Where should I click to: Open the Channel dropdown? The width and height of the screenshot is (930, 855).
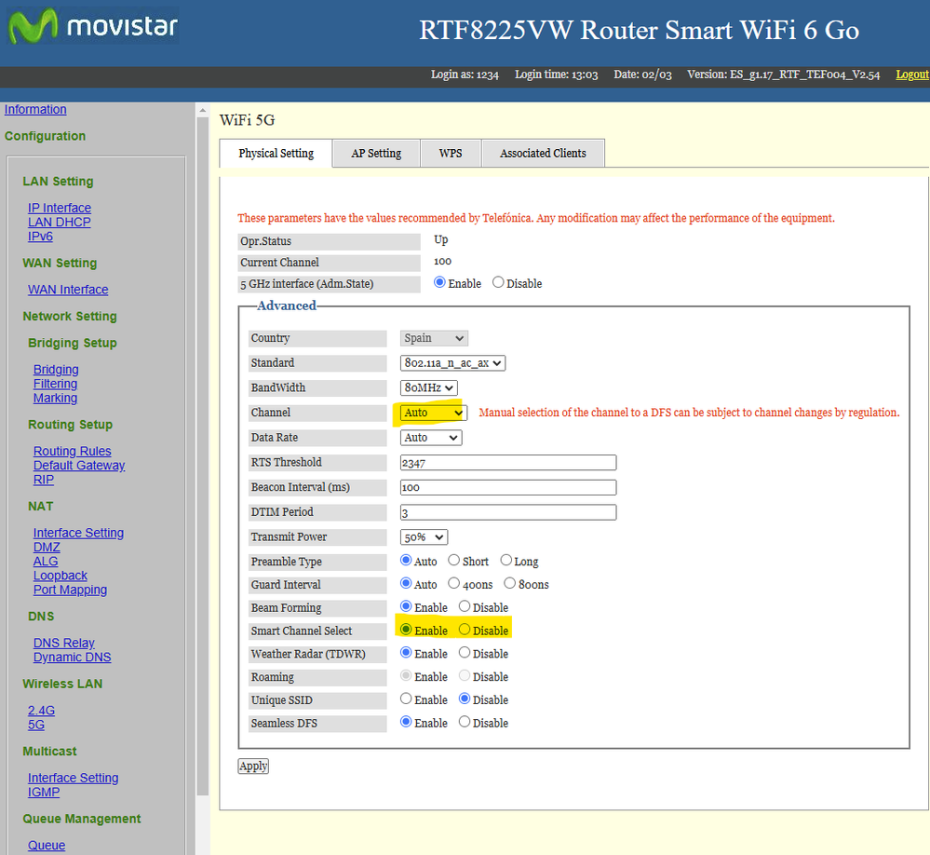(433, 413)
